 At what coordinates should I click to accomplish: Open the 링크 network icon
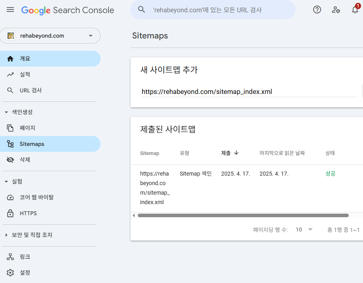pos(10,257)
